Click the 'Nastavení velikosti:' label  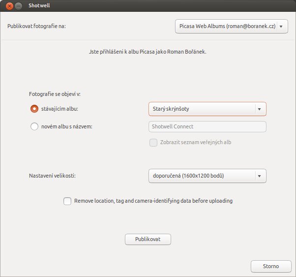click(x=52, y=176)
